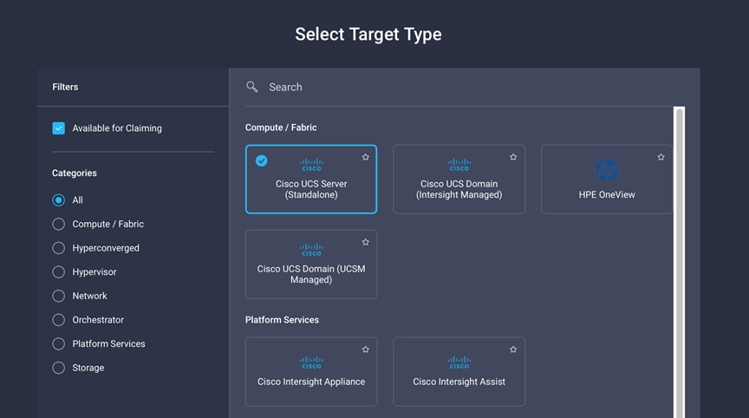Click the Cisco logo on UCS Server (Standalone)
Image resolution: width=749 pixels, height=418 pixels.
coord(311,165)
